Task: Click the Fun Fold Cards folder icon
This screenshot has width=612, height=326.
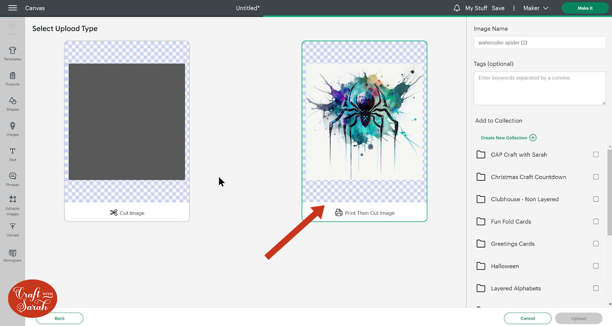Action: pyautogui.click(x=481, y=222)
